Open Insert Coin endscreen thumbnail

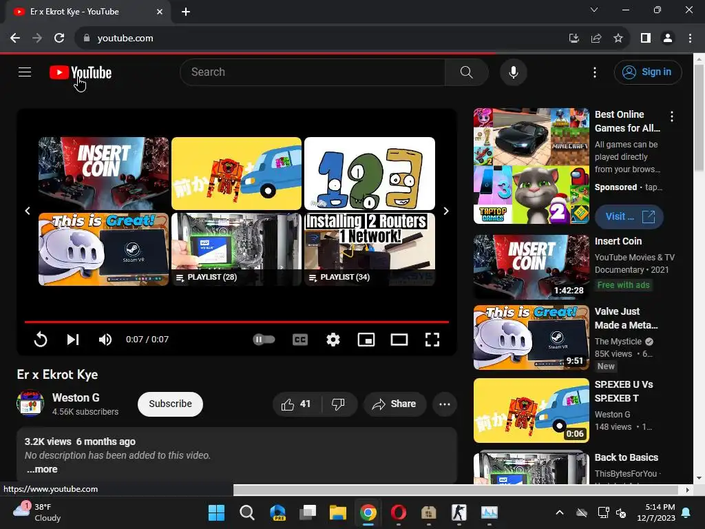click(103, 173)
